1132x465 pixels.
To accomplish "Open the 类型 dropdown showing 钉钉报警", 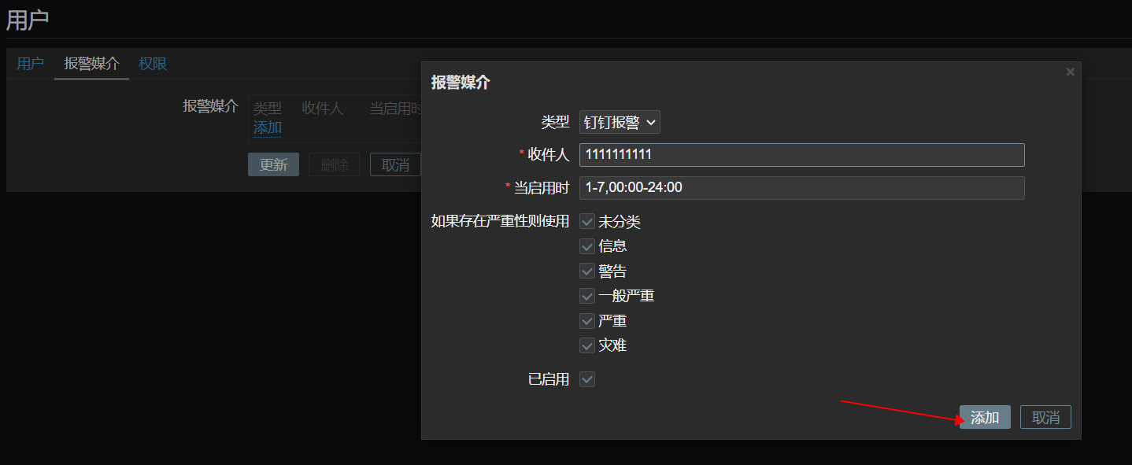I will 620,122.
